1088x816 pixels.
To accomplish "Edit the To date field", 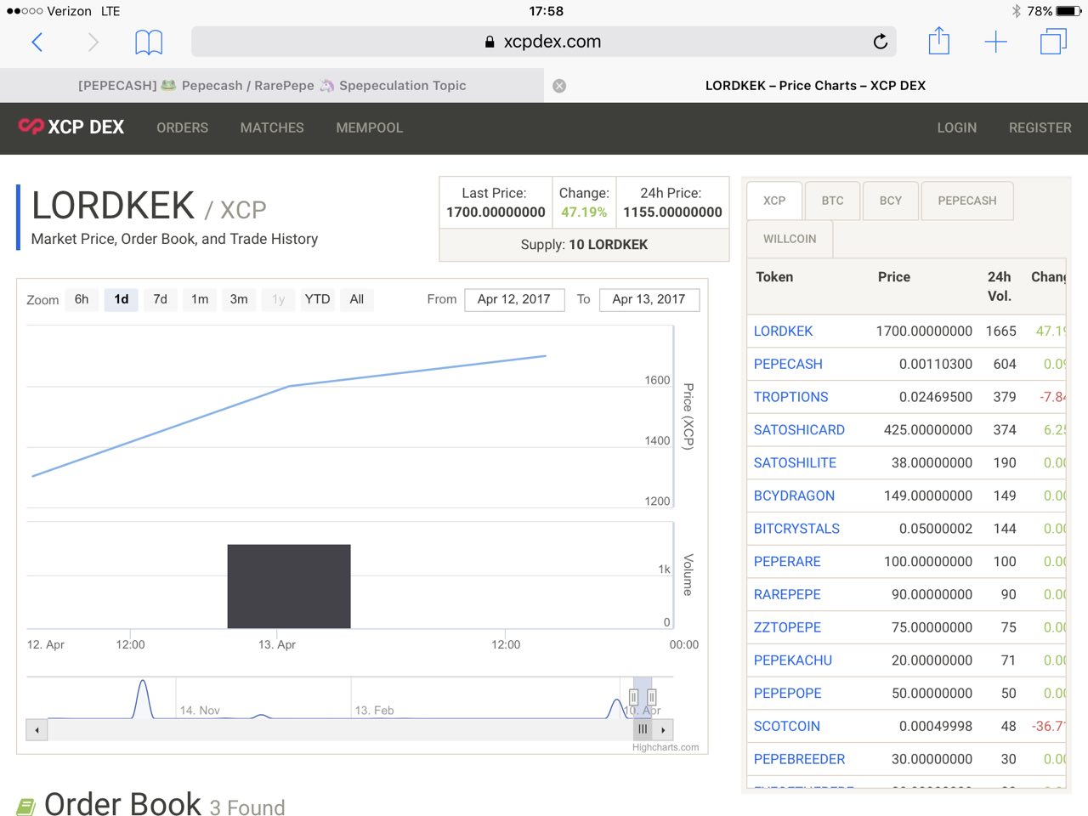I will click(x=649, y=299).
